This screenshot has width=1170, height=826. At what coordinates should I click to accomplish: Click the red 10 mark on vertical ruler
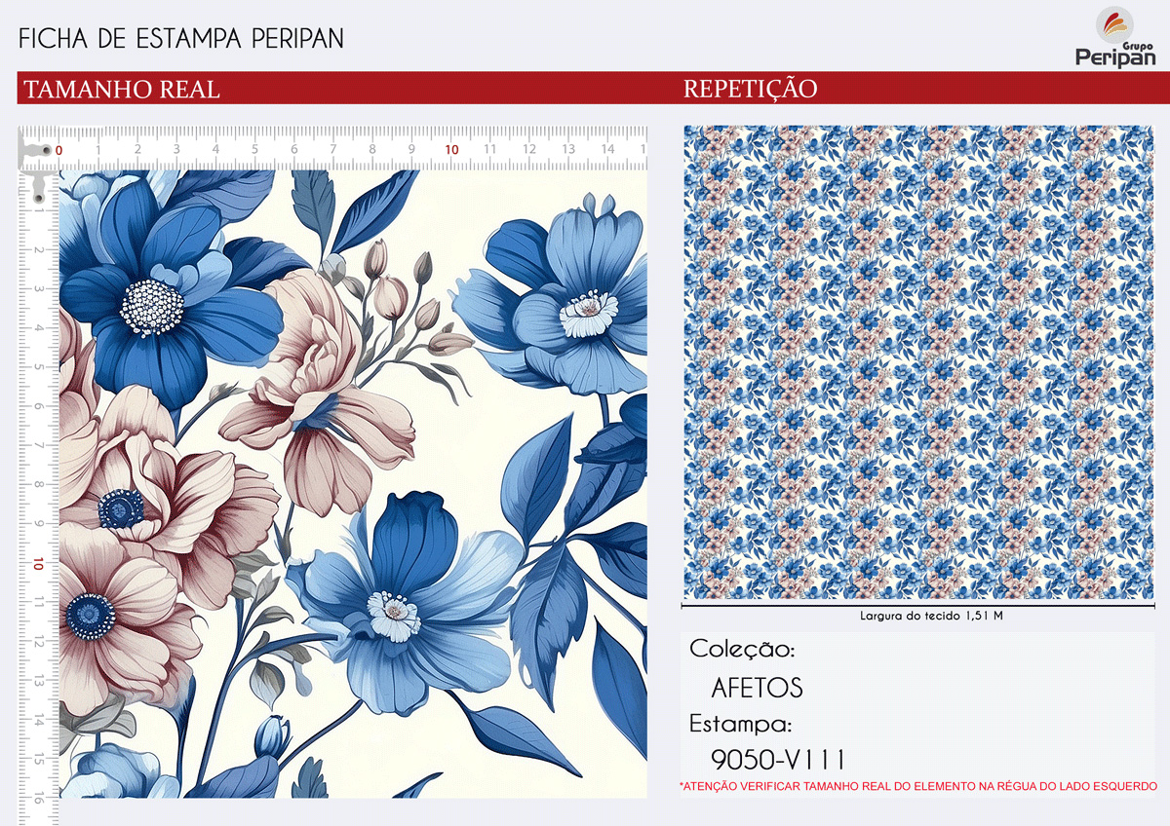(x=39, y=564)
